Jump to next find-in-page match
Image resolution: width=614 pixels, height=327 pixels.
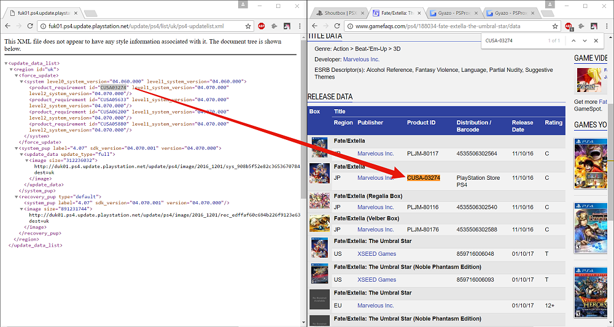pos(585,40)
